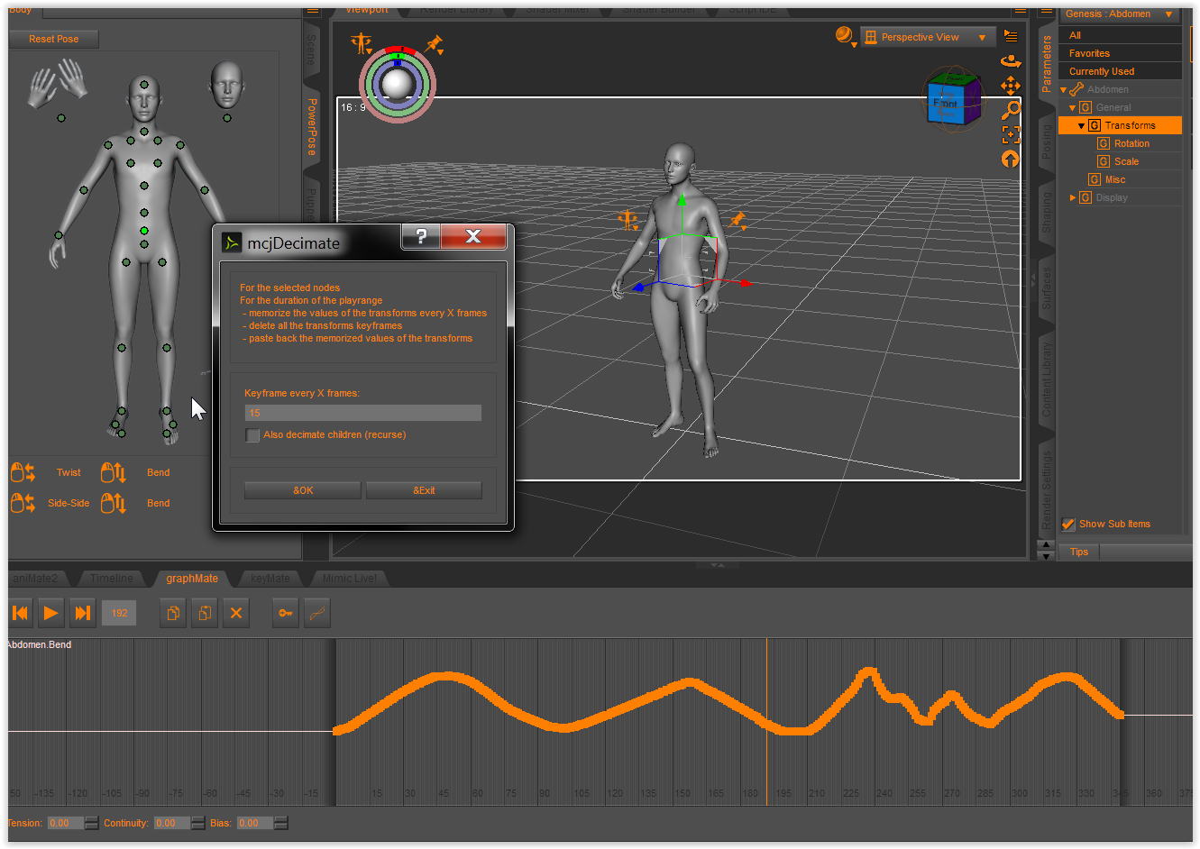
Task: Close the mcjDecimate dialog
Action: coord(473,237)
